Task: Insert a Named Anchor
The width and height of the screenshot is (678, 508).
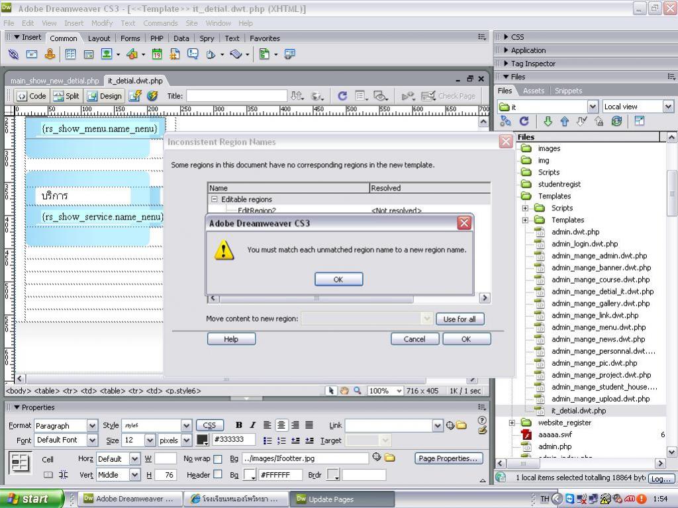Action: [x=50, y=54]
